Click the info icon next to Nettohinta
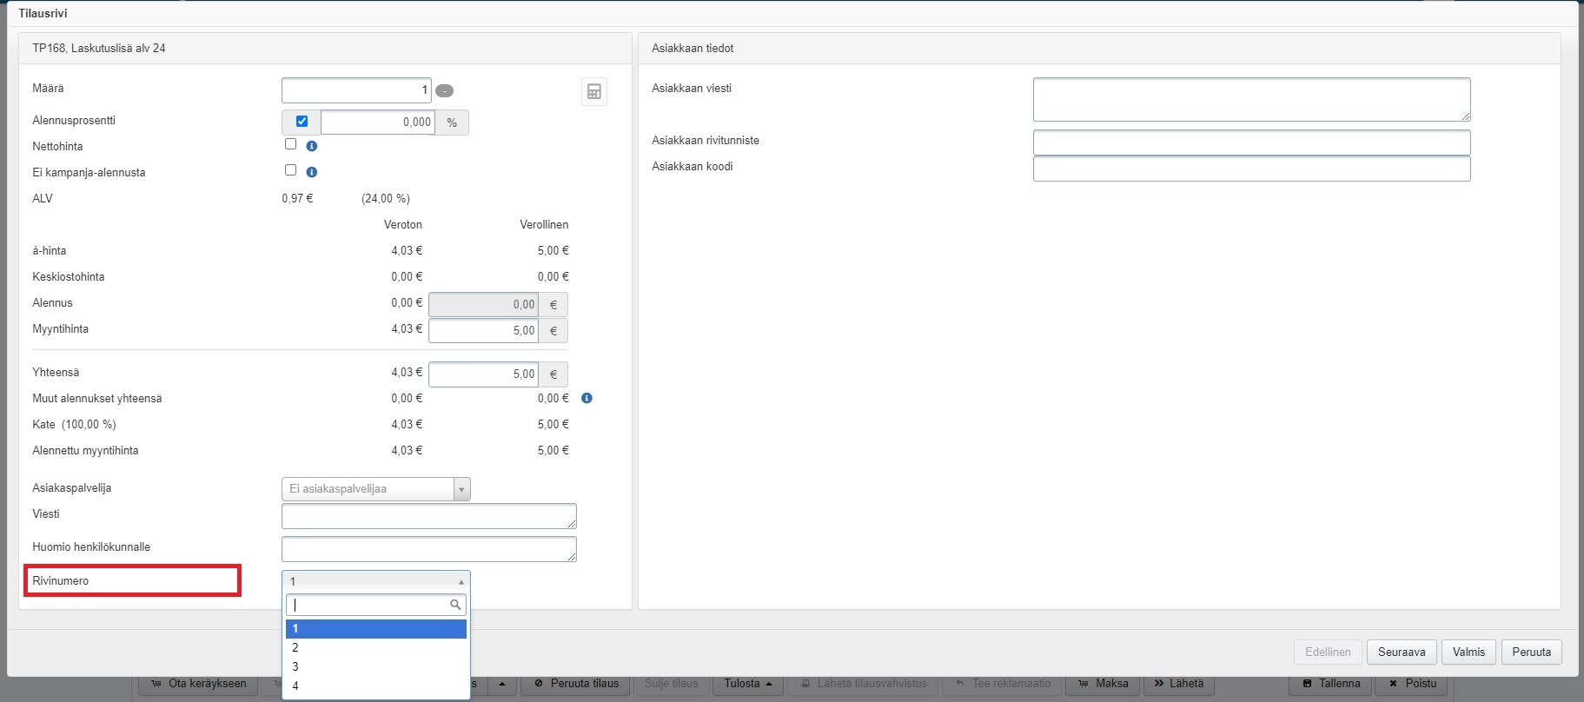The width and height of the screenshot is (1584, 702). point(312,146)
